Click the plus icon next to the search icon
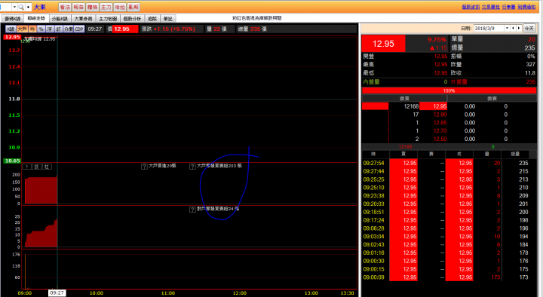The image size is (543, 297). pyautogui.click(x=29, y=7)
